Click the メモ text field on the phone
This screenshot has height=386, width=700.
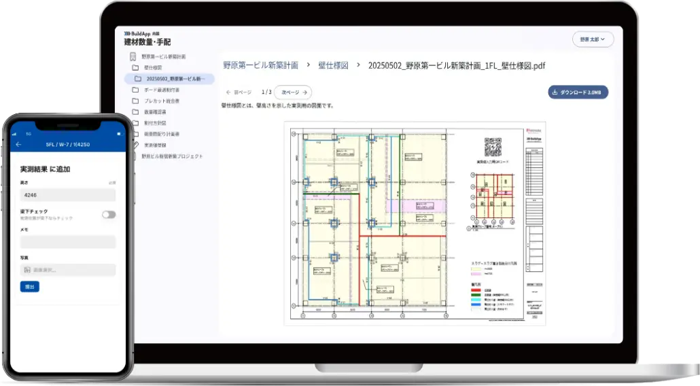[67, 242]
